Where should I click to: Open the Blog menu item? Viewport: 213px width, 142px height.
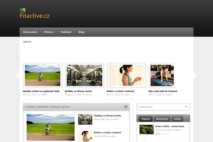pyautogui.click(x=81, y=32)
